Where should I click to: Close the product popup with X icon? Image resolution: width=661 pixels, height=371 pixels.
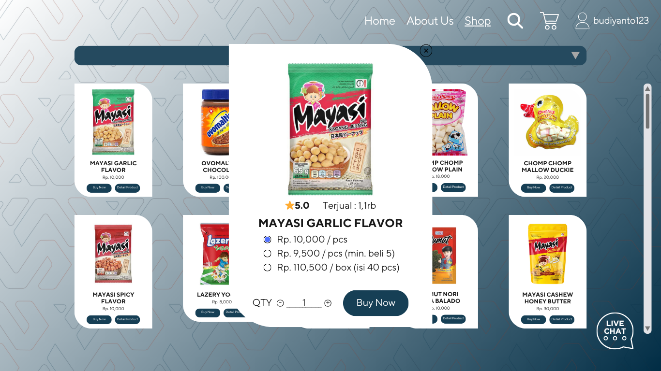coord(426,50)
